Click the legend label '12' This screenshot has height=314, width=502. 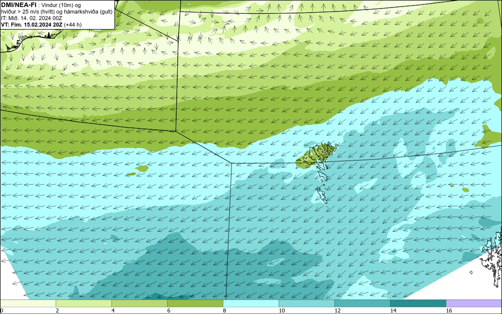coord(337,310)
